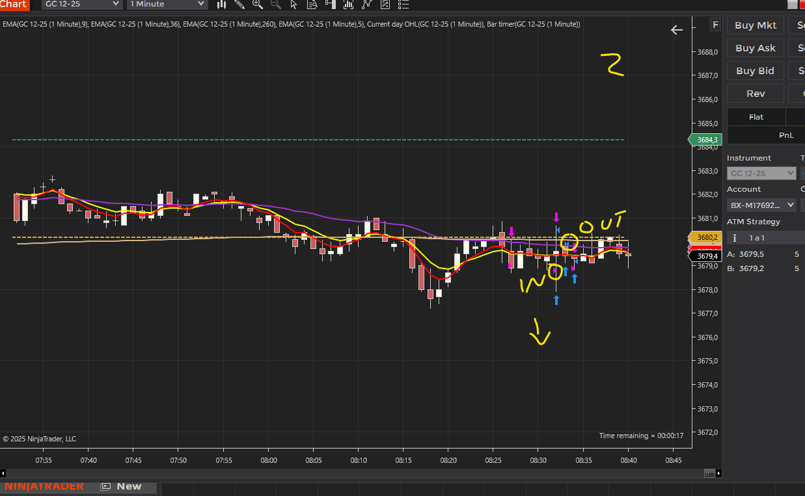Click the © 2025 NinjaTrader, LLC text
This screenshot has height=496, width=805.
(39, 439)
